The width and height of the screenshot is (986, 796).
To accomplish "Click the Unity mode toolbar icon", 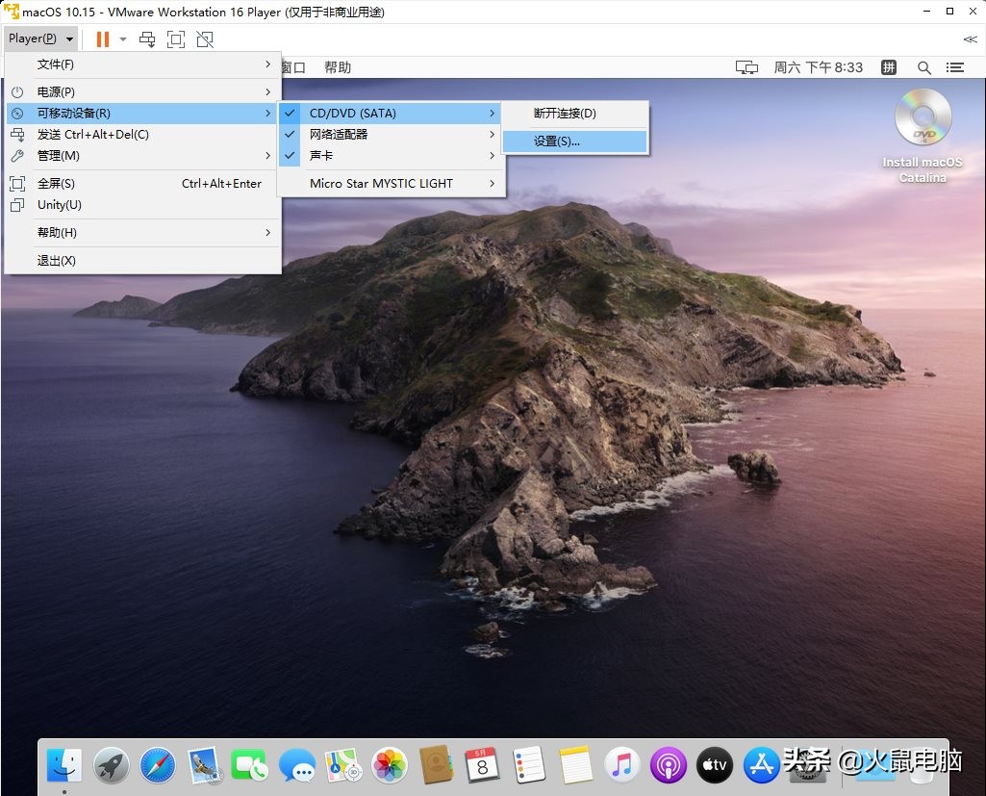I will pyautogui.click(x=205, y=39).
